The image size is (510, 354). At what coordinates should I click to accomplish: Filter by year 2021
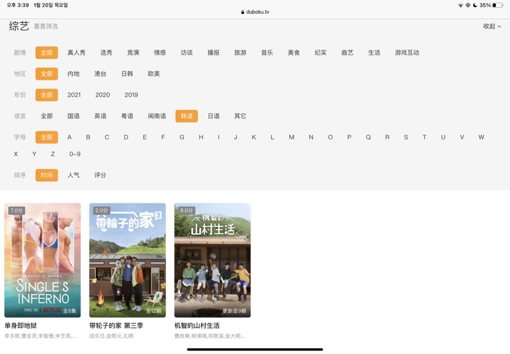[x=74, y=95]
